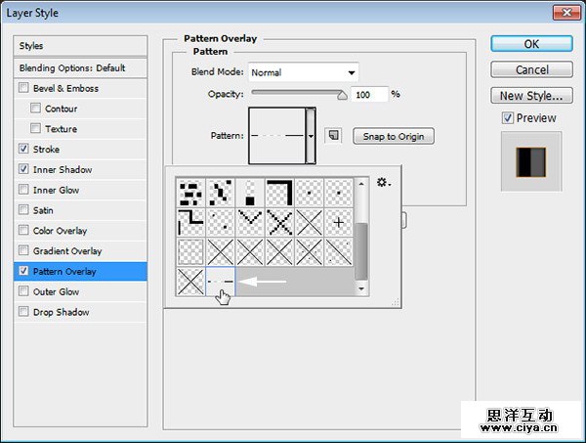The width and height of the screenshot is (586, 443).
Task: Pick the plus sign pattern swatch
Action: pos(339,222)
